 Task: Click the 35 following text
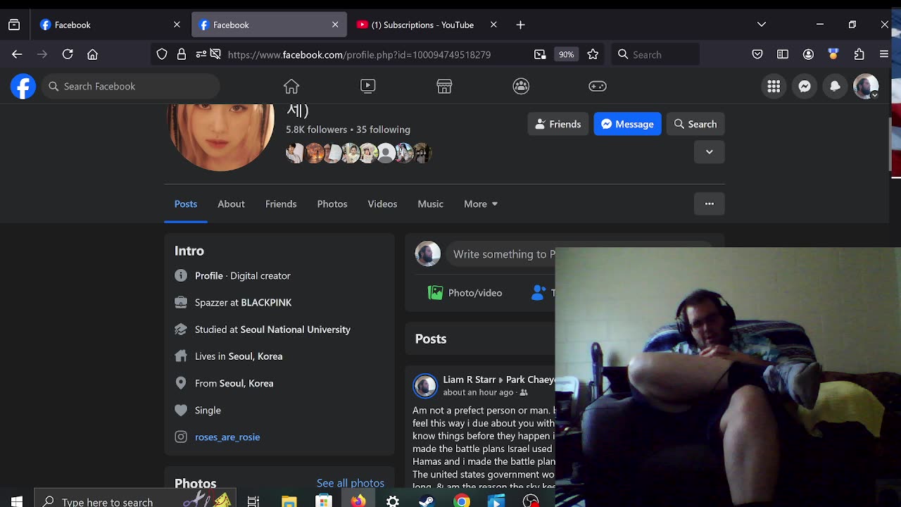(383, 130)
